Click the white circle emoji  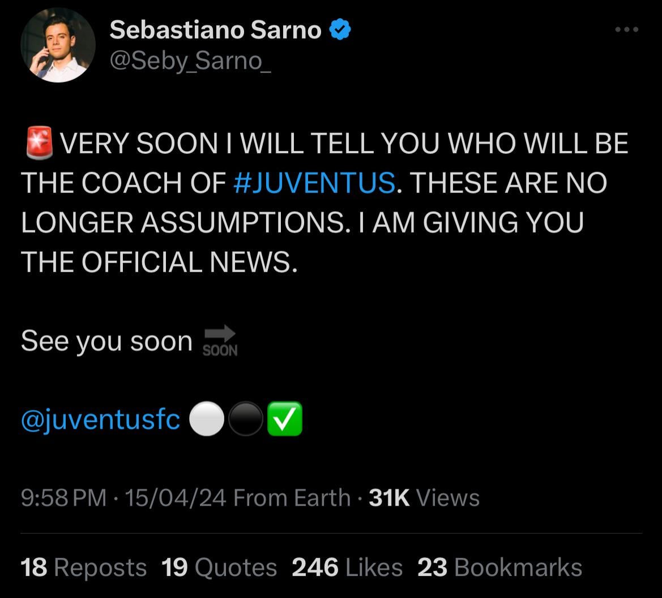coord(207,419)
